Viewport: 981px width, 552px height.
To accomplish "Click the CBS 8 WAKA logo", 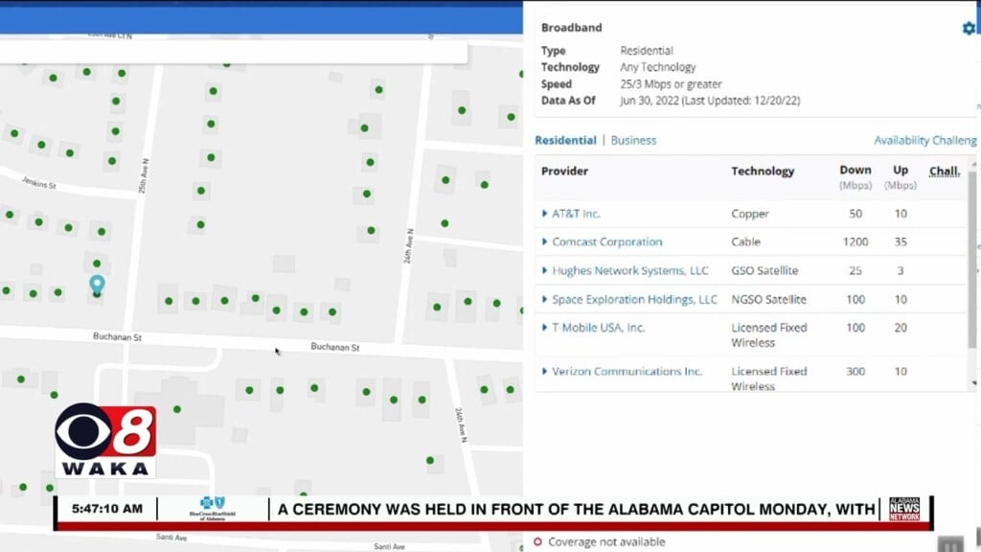I will point(105,440).
